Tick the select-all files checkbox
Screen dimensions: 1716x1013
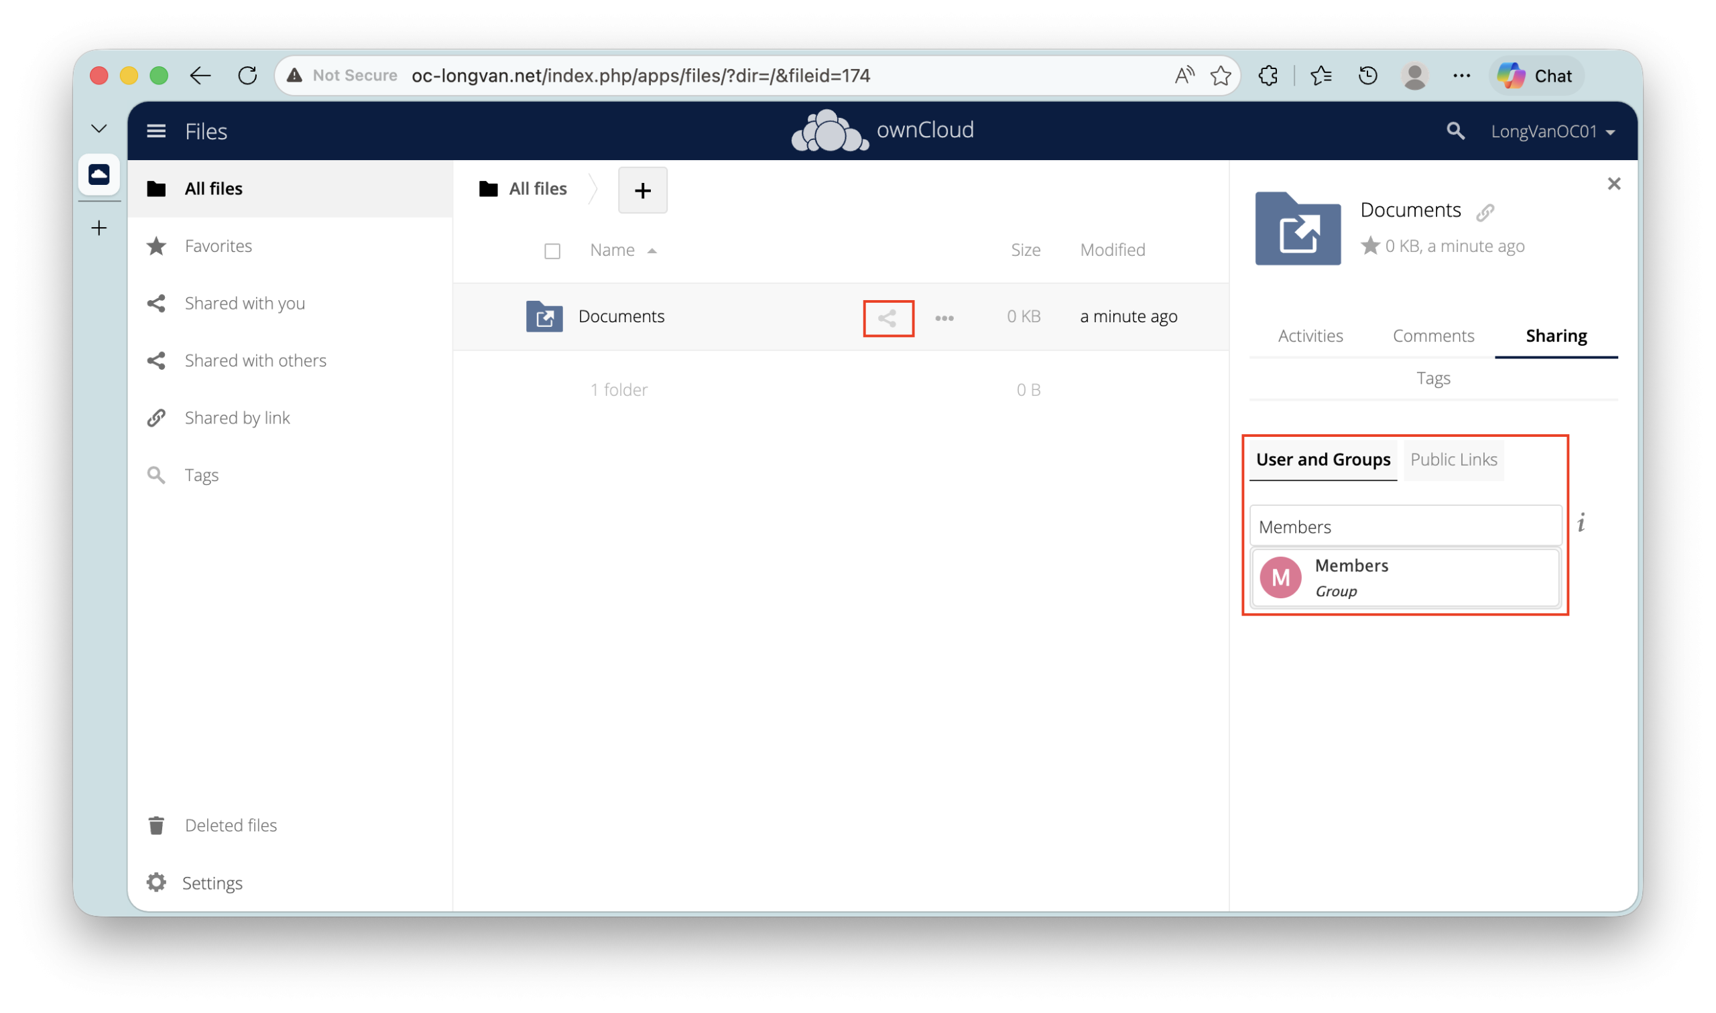click(552, 251)
